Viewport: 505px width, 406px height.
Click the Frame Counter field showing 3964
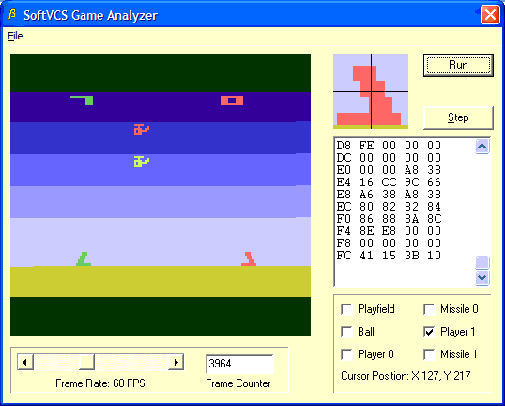pyautogui.click(x=239, y=364)
